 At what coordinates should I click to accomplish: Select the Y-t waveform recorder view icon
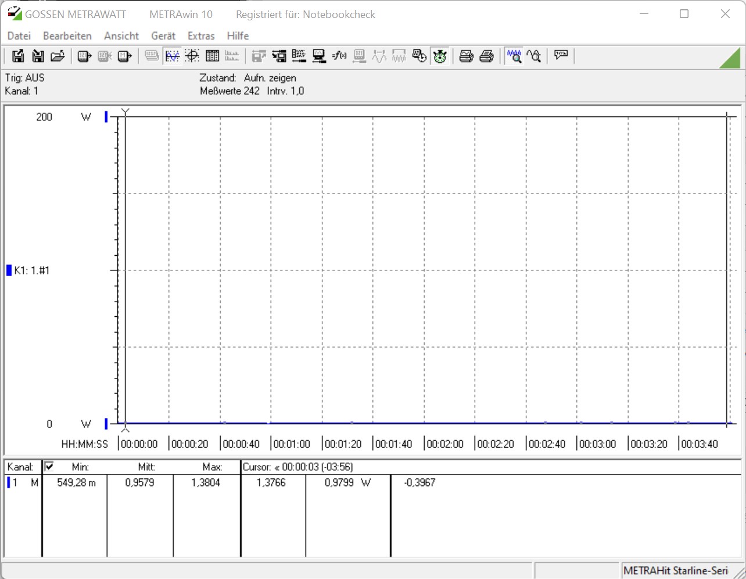pos(172,56)
